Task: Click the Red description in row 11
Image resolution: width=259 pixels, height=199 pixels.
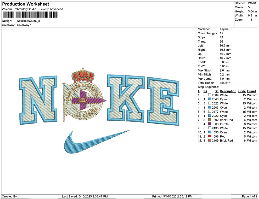Action: point(223,136)
